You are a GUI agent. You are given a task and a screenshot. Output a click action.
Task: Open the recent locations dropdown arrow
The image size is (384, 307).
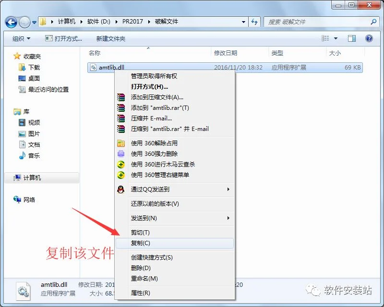[34, 22]
